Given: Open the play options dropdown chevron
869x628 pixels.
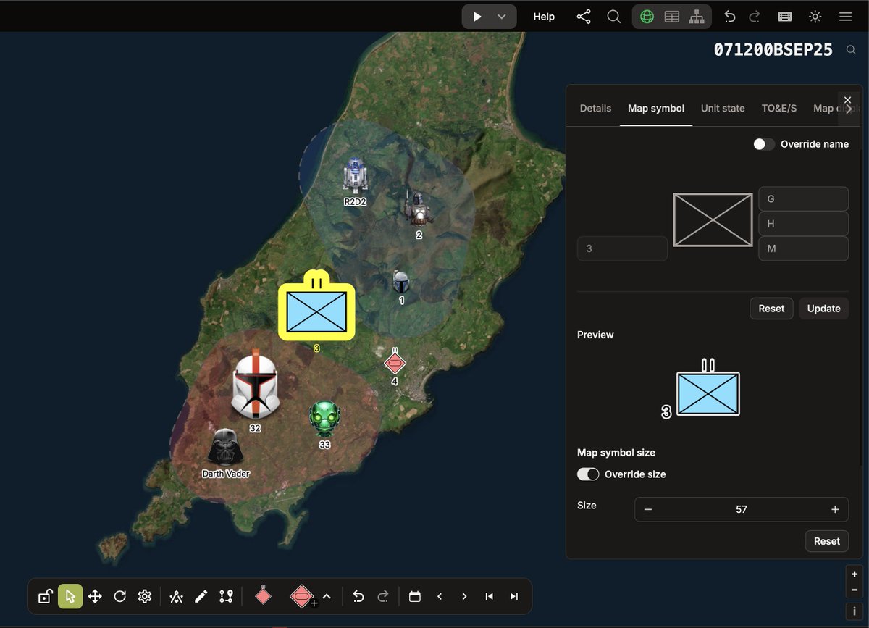Looking at the screenshot, I should point(502,17).
